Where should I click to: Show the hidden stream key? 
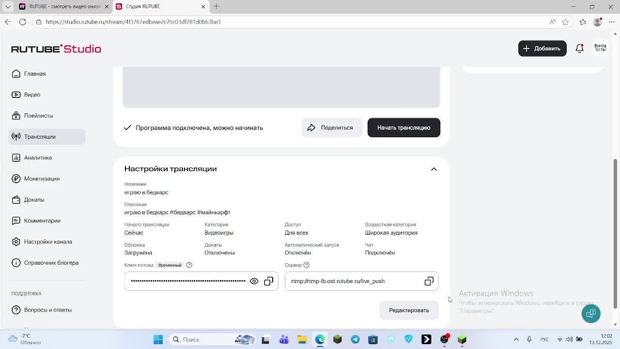[254, 281]
